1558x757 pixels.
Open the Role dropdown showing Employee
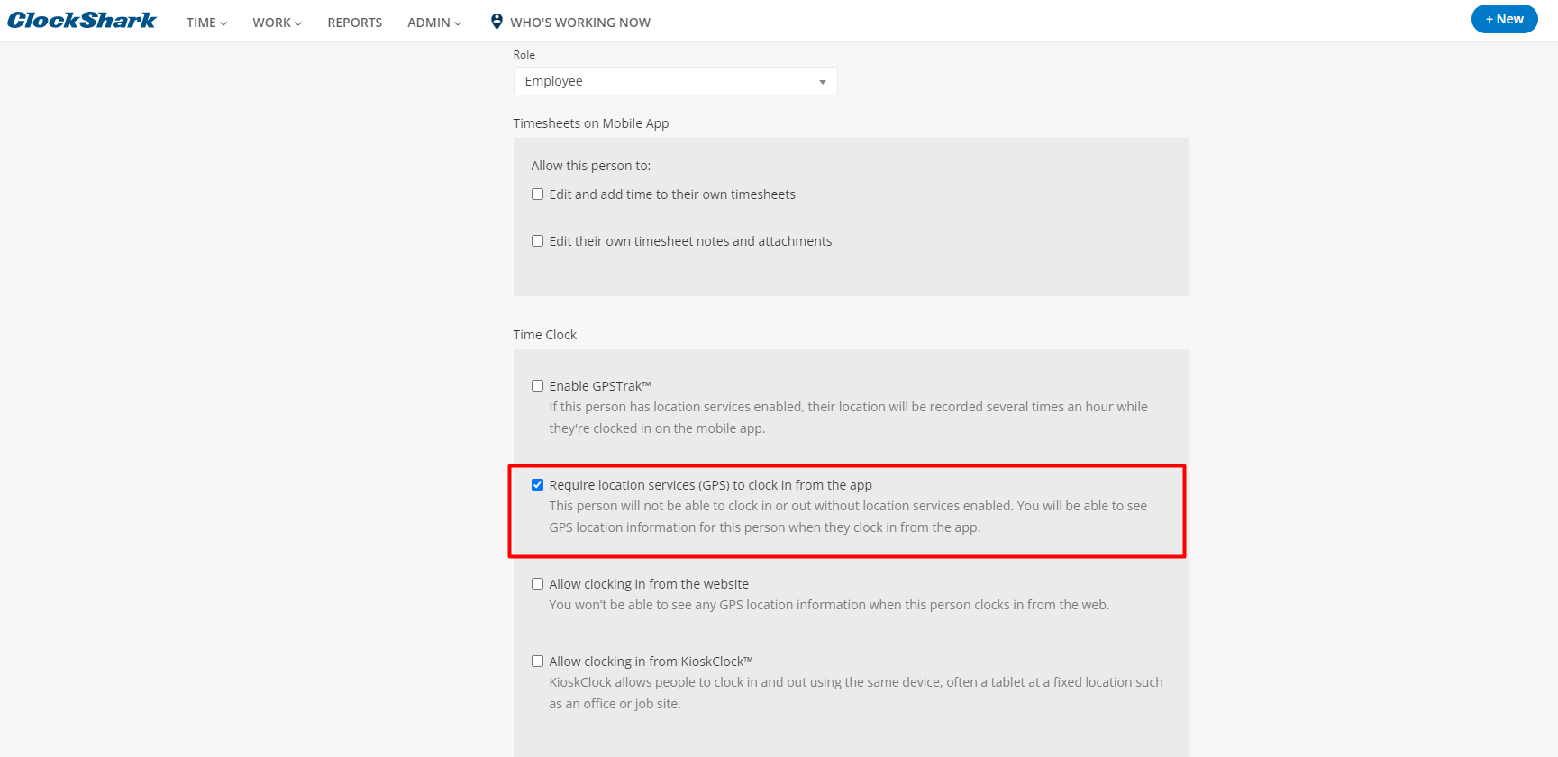(675, 81)
